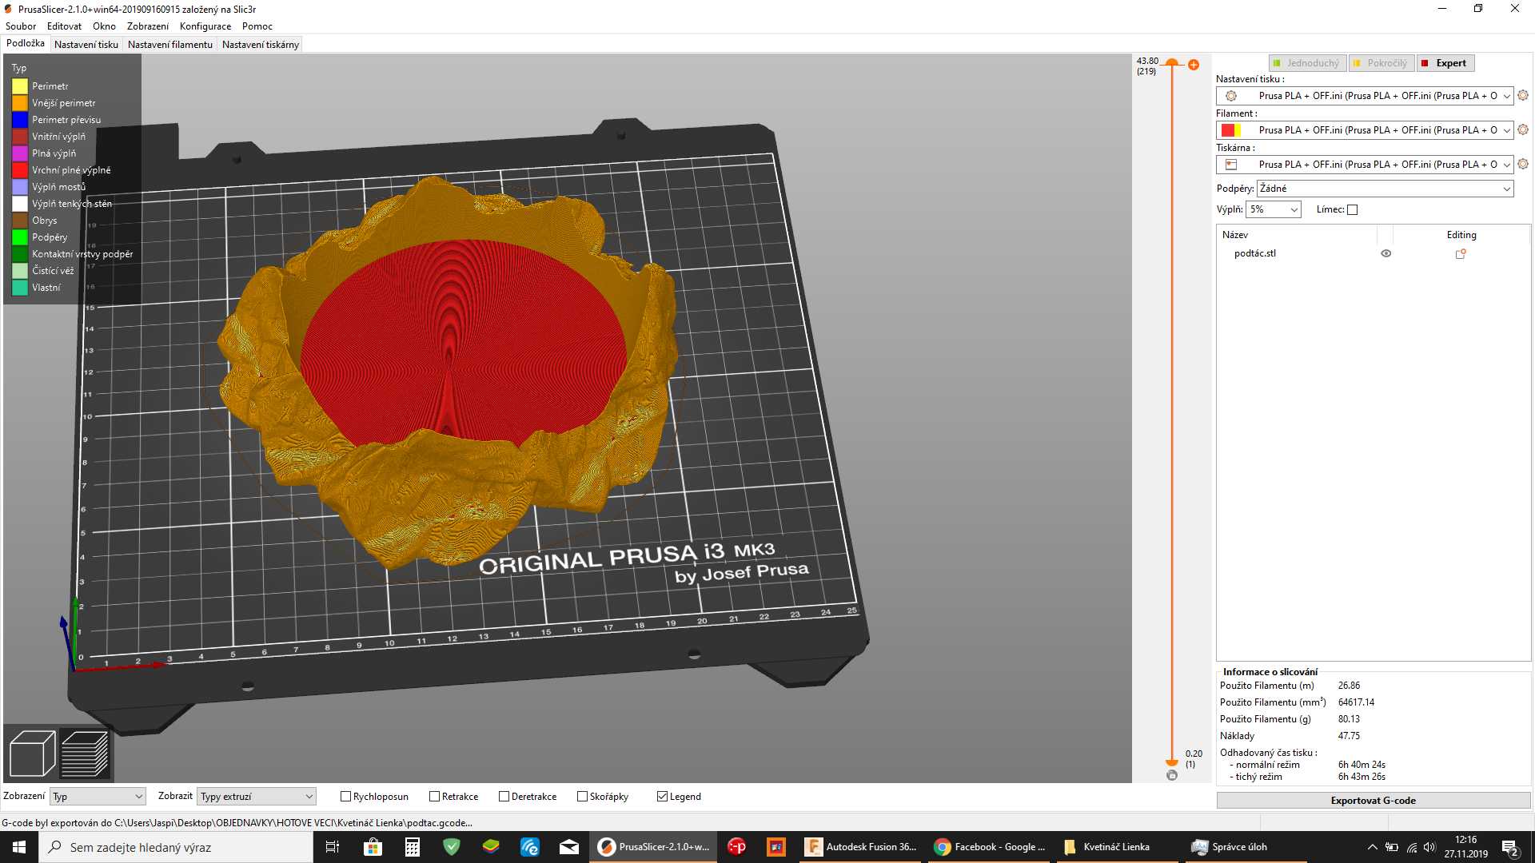This screenshot has height=863, width=1535.
Task: Enable the Retrakce checkbox
Action: coord(434,797)
